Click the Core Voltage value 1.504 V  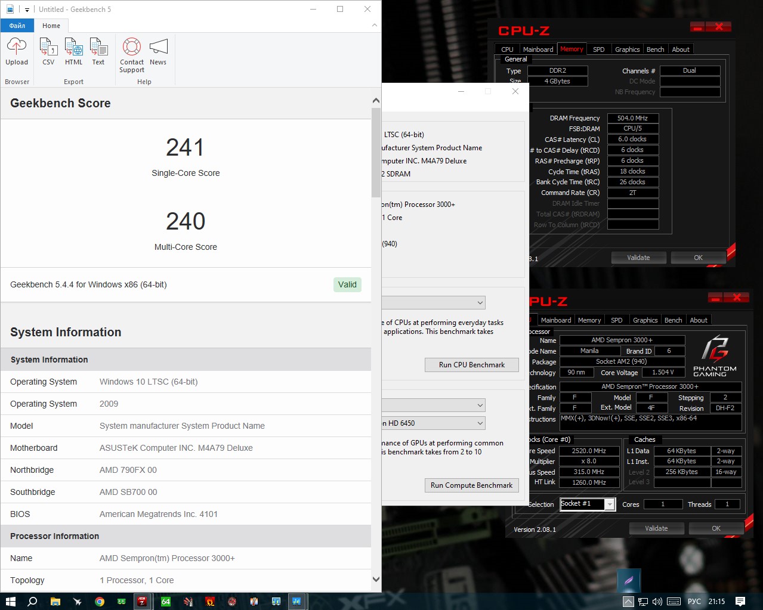tap(663, 372)
